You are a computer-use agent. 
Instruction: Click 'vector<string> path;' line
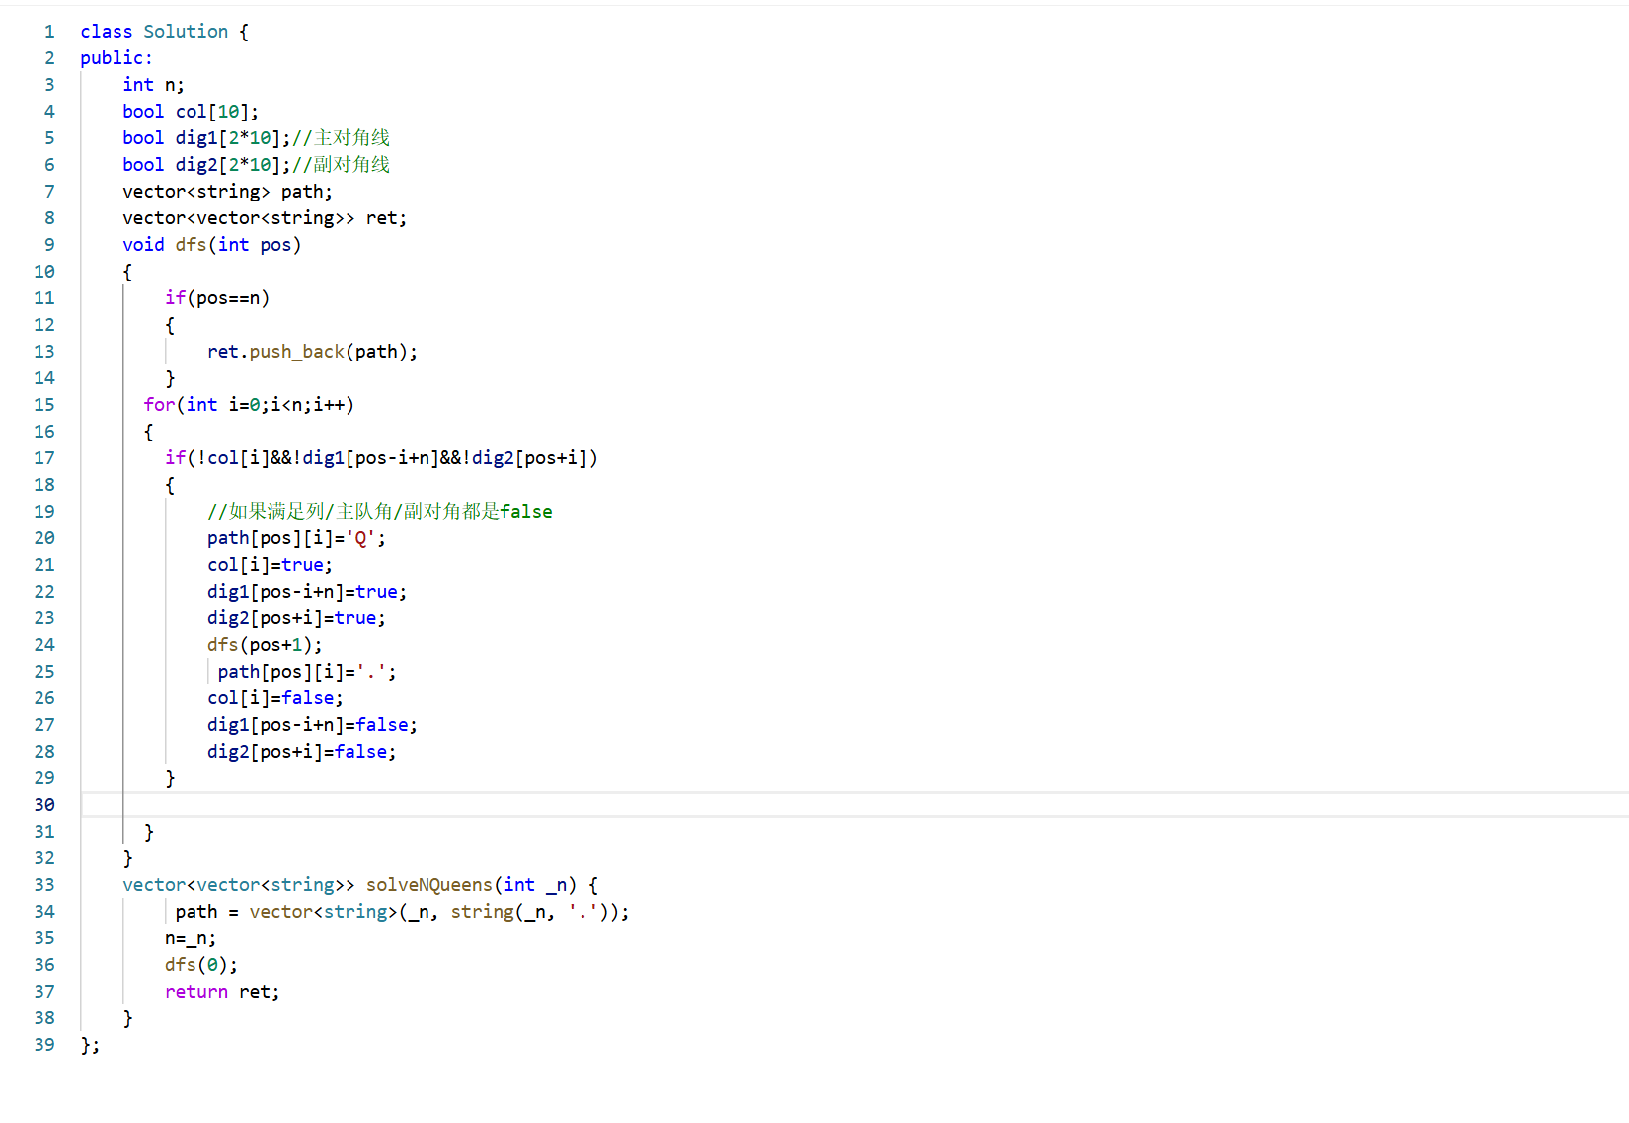click(x=227, y=192)
